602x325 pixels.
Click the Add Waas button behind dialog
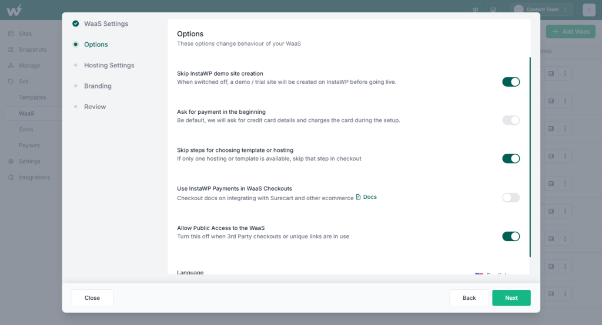(570, 32)
